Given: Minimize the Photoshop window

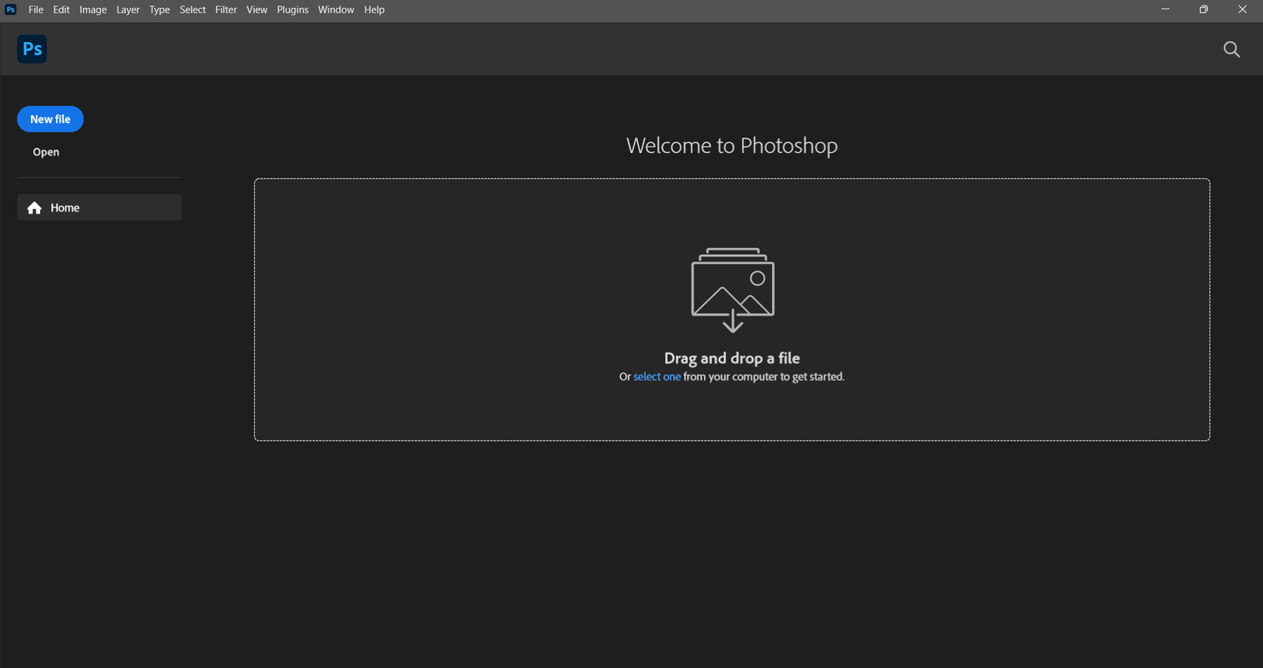Looking at the screenshot, I should [x=1165, y=9].
